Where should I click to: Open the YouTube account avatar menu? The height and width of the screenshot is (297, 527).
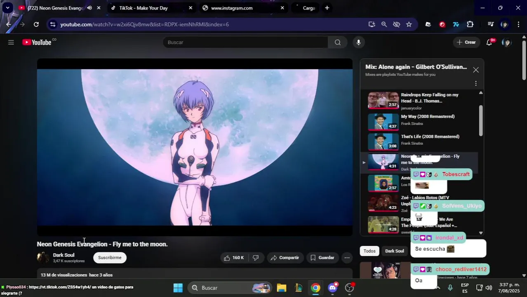click(x=507, y=42)
